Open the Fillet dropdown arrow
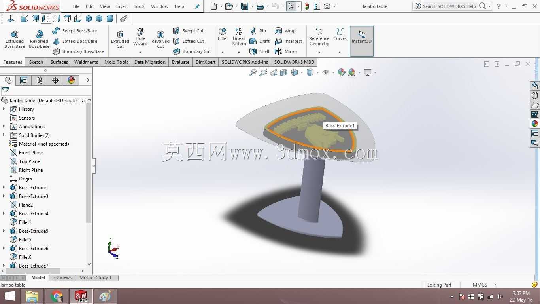 223,52
